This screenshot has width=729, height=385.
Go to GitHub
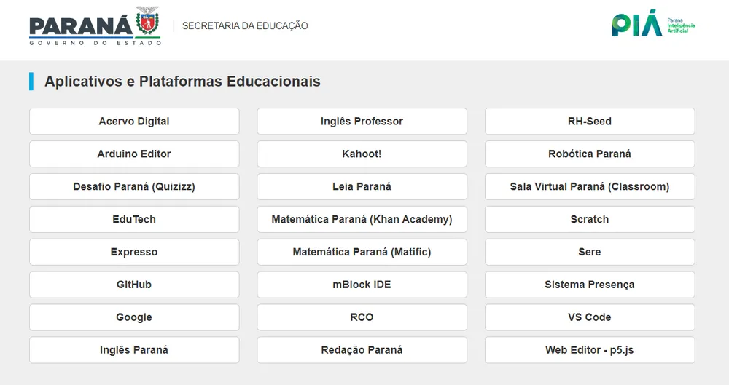[134, 285]
